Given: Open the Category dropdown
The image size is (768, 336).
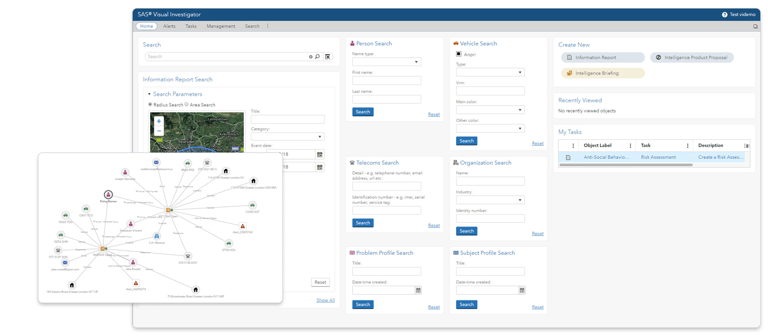Looking at the screenshot, I should pos(288,137).
